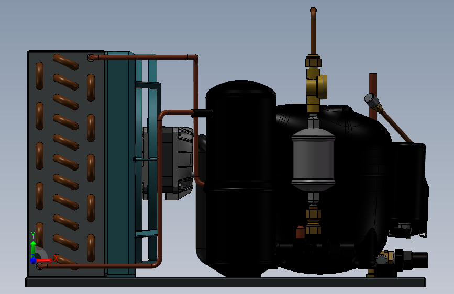Select the dark condenser coil end plate
The image size is (454, 294).
[66, 164]
